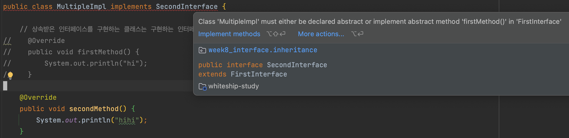This screenshot has height=138, width=569.
Task: Open the week8_interface.inheritance package link
Action: point(263,50)
